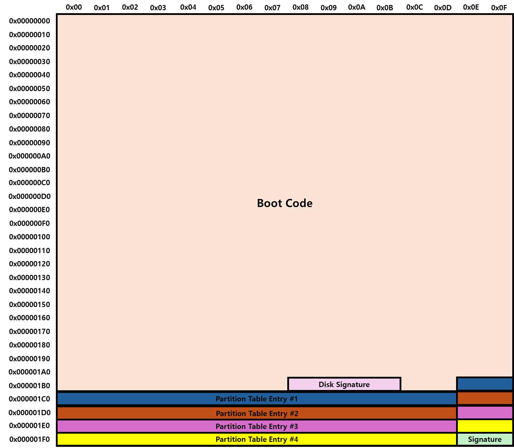Click the 0x000001F0 row offset label
514x448 pixels.
click(x=30, y=440)
